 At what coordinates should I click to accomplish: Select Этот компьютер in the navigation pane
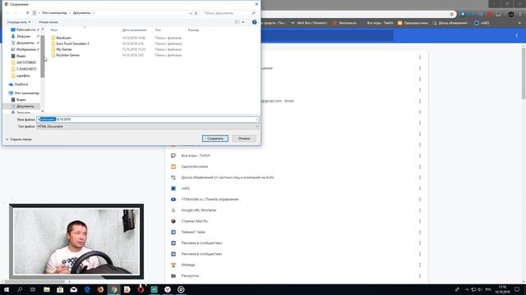[x=26, y=93]
